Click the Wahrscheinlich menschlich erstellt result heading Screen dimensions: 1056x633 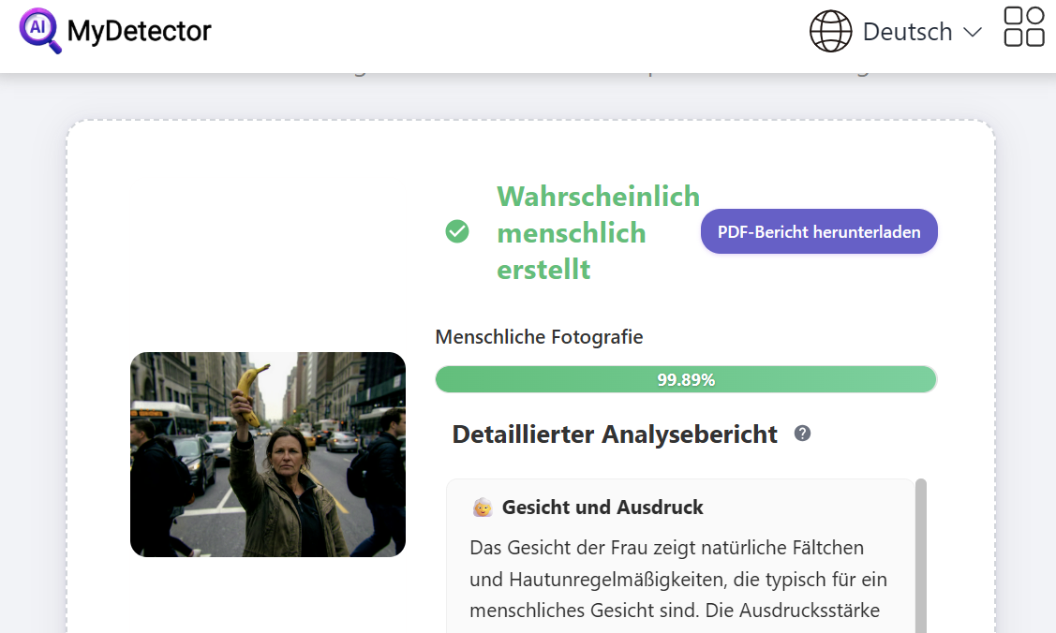tap(598, 232)
